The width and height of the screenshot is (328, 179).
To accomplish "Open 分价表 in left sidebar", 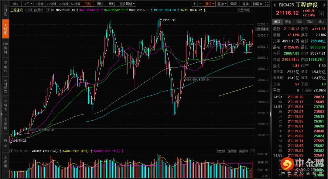I will click(5, 105).
